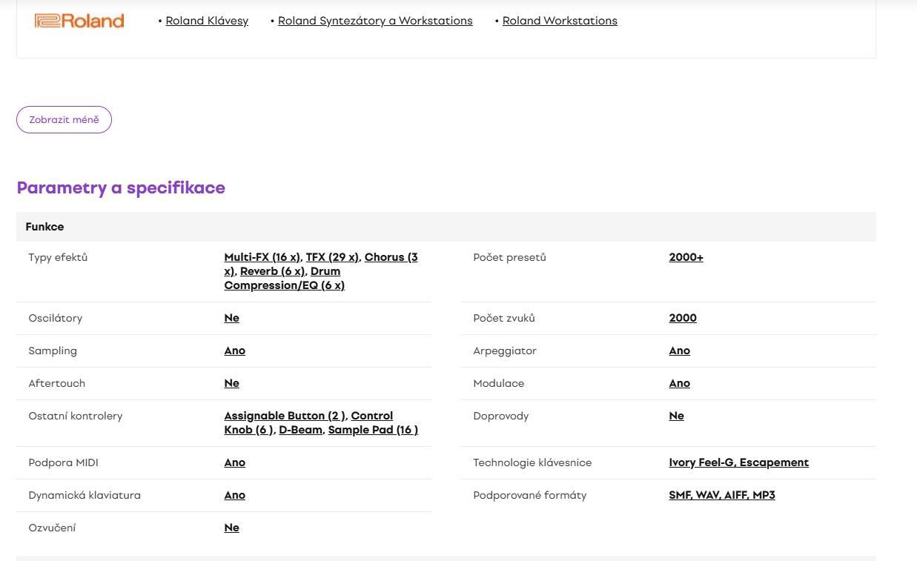The image size is (917, 561).
Task: Select the Sample Pad (16) link
Action: coord(373,430)
